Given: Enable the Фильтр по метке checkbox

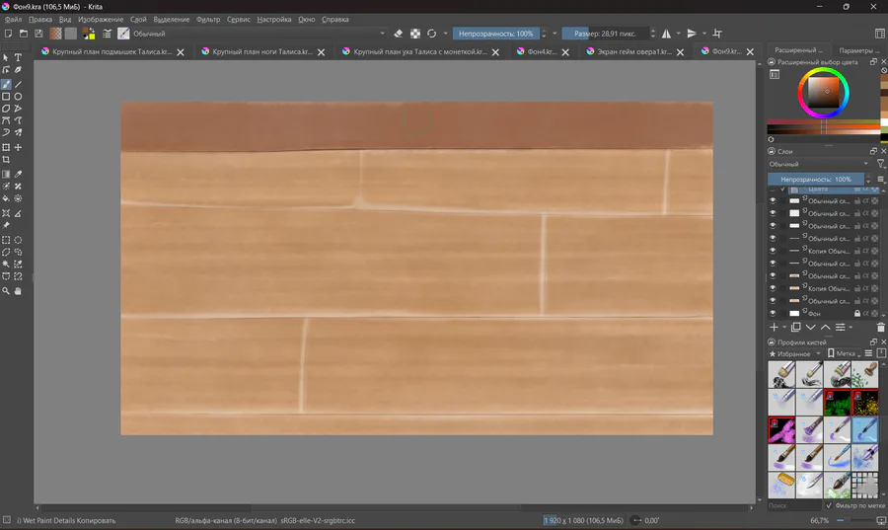Looking at the screenshot, I should [x=829, y=505].
